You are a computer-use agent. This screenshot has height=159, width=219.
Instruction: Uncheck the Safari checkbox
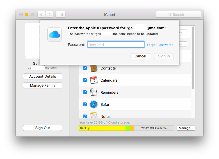tap(85, 104)
